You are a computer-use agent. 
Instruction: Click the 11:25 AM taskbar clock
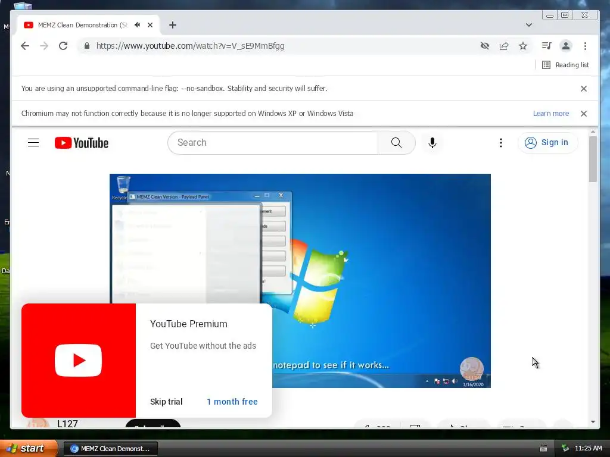tap(588, 449)
